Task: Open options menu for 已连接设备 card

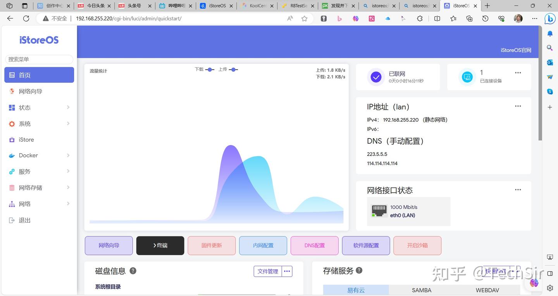Action: (518, 73)
